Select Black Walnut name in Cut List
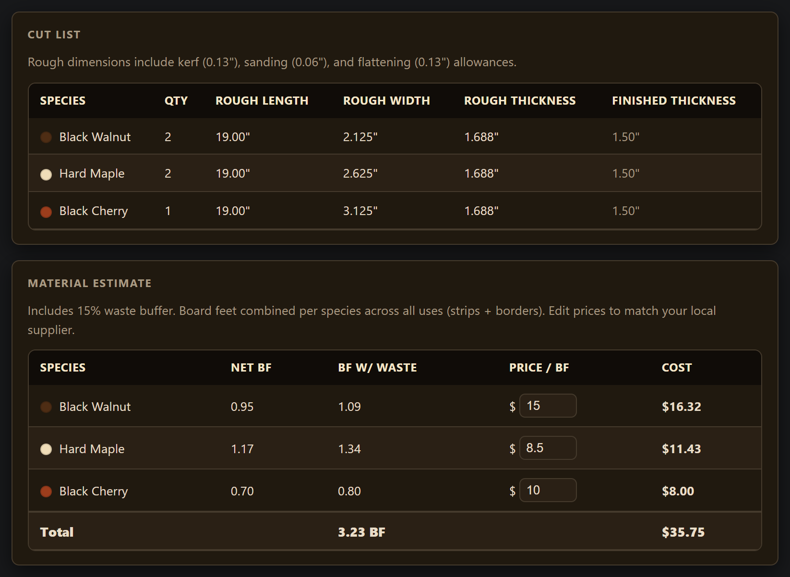The image size is (790, 577). pos(95,137)
